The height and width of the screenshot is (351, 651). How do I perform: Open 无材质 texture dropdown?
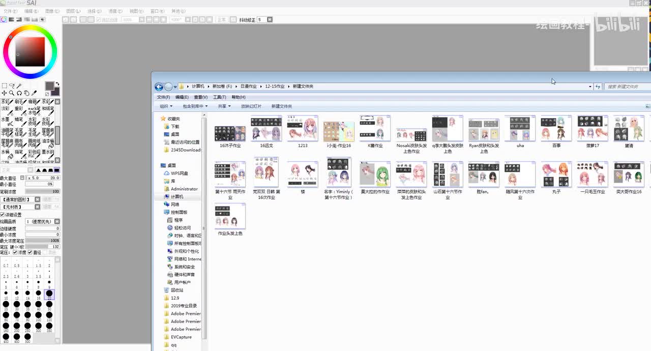(37, 207)
